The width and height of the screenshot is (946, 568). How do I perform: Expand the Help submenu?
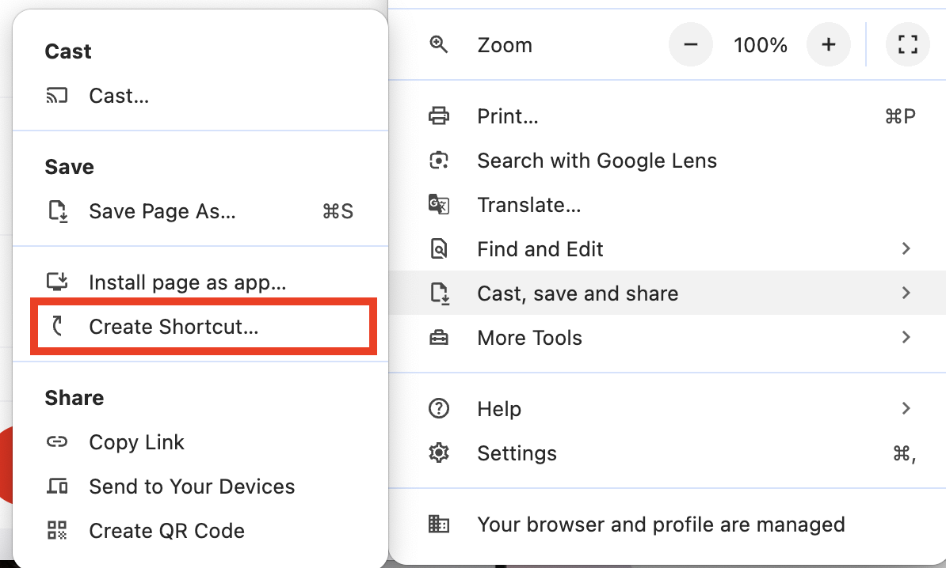(x=906, y=408)
